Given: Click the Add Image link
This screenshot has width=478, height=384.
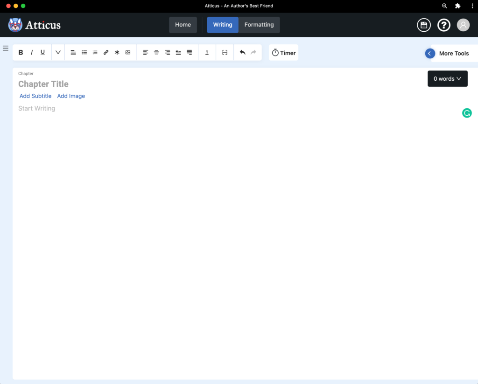Looking at the screenshot, I should click(x=71, y=96).
